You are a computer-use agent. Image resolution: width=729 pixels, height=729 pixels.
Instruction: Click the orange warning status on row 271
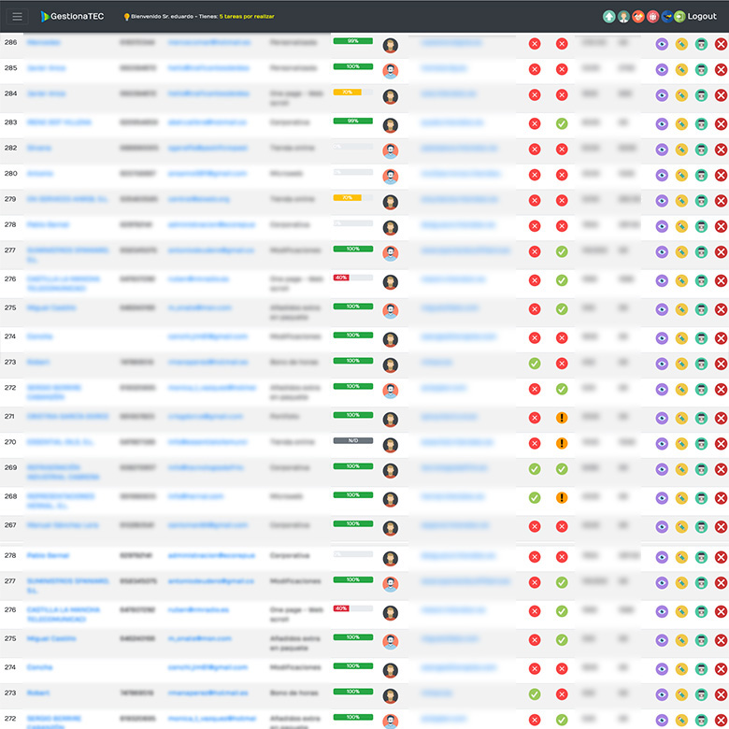[x=562, y=418]
